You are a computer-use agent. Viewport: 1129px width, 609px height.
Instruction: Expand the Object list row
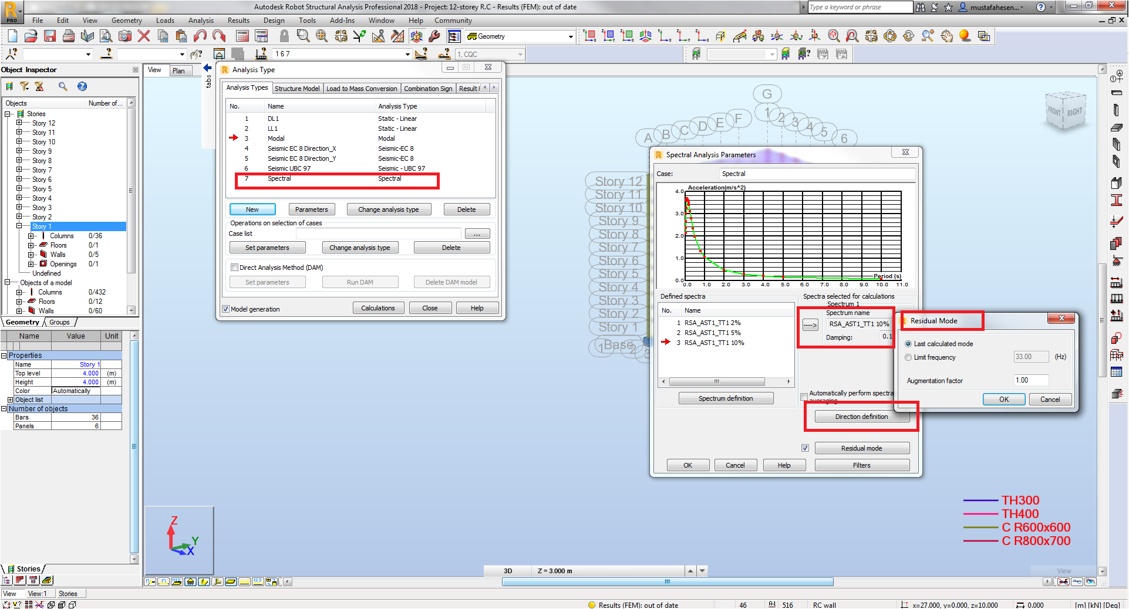[10, 400]
